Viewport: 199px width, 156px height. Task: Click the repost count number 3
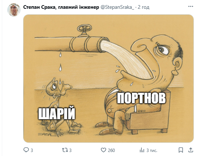(x=70, y=151)
